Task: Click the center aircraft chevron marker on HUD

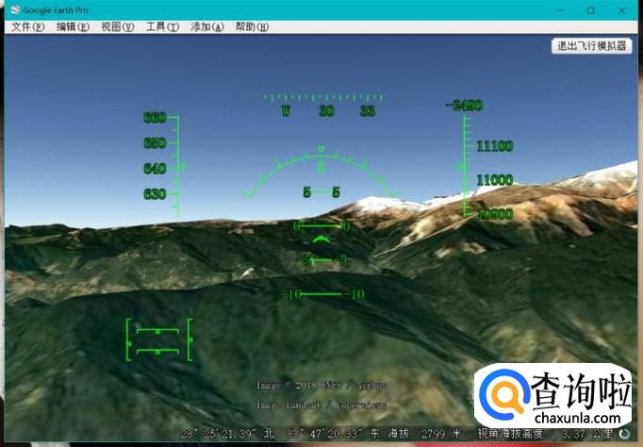Action: pyautogui.click(x=321, y=240)
